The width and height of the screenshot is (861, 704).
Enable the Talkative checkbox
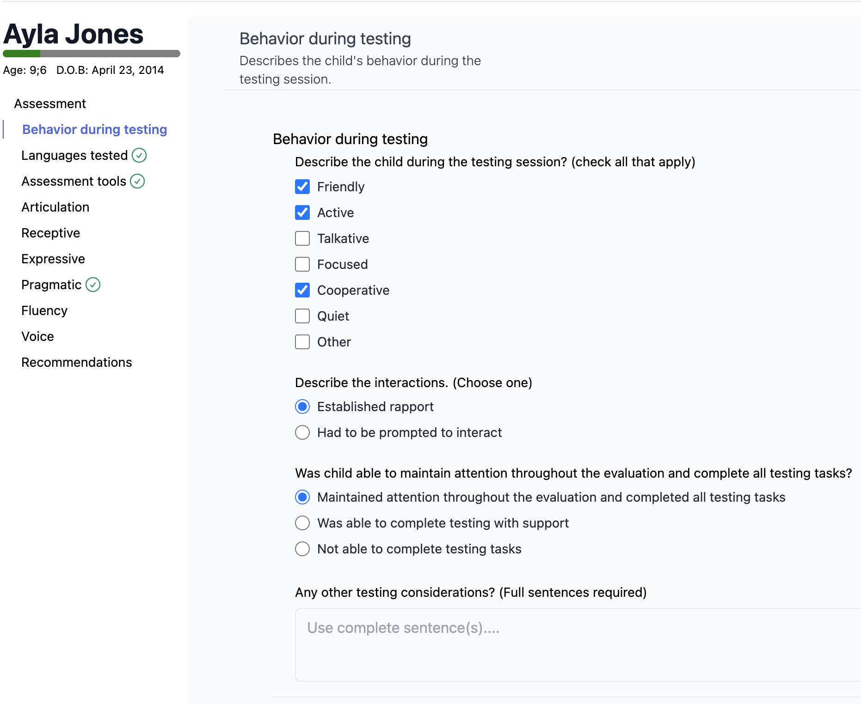[x=302, y=239]
